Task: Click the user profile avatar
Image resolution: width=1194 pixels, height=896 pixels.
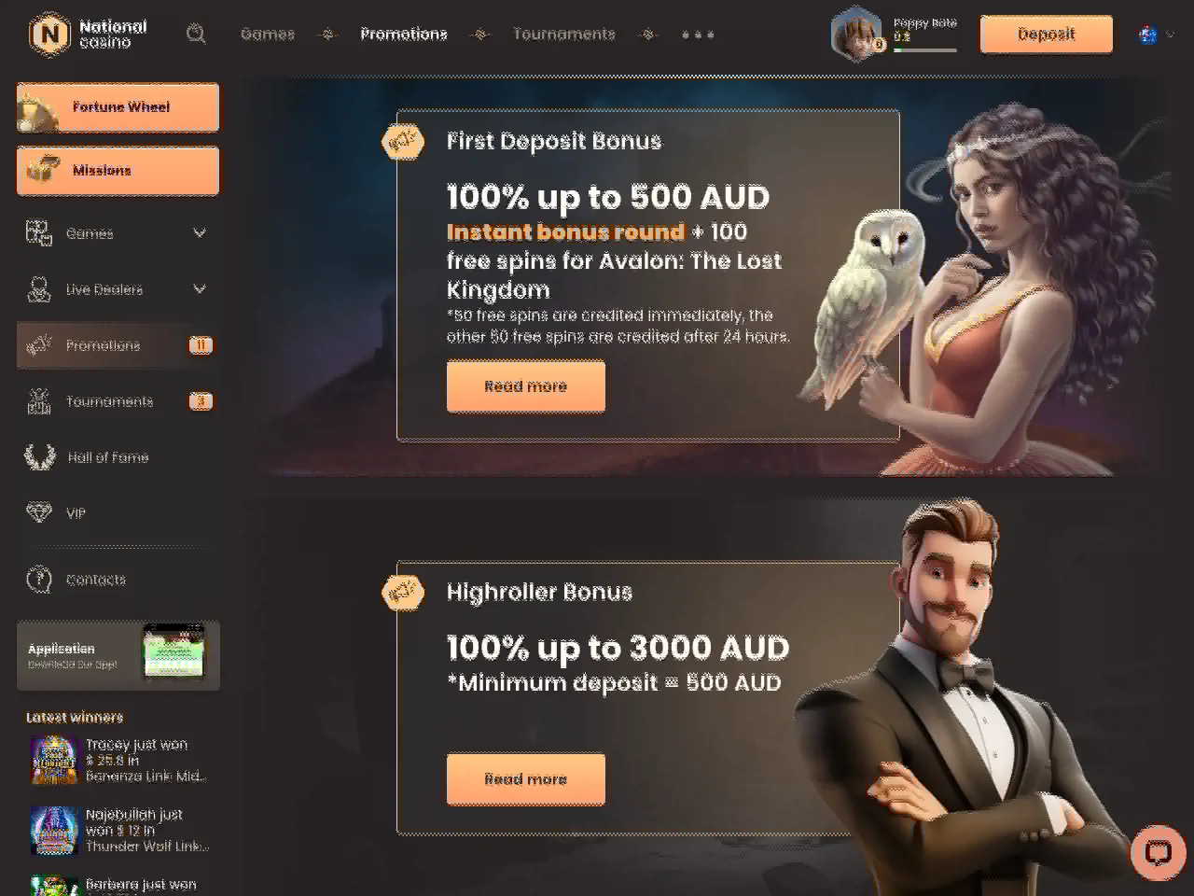Action: [855, 35]
